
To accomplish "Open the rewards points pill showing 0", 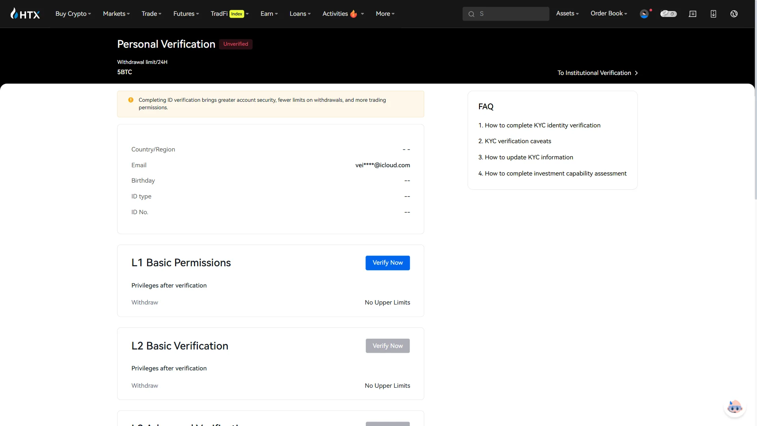I will point(668,14).
